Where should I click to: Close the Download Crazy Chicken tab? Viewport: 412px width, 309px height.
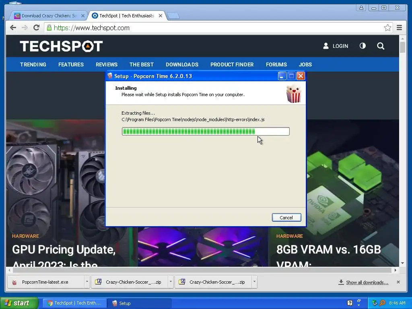click(82, 16)
